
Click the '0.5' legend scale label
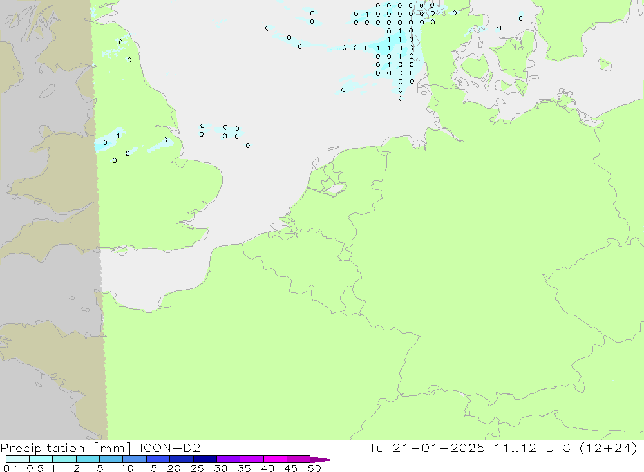coord(35,468)
